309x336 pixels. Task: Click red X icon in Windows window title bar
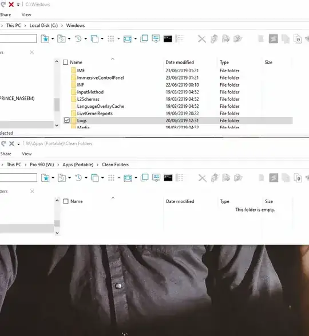point(11,4)
